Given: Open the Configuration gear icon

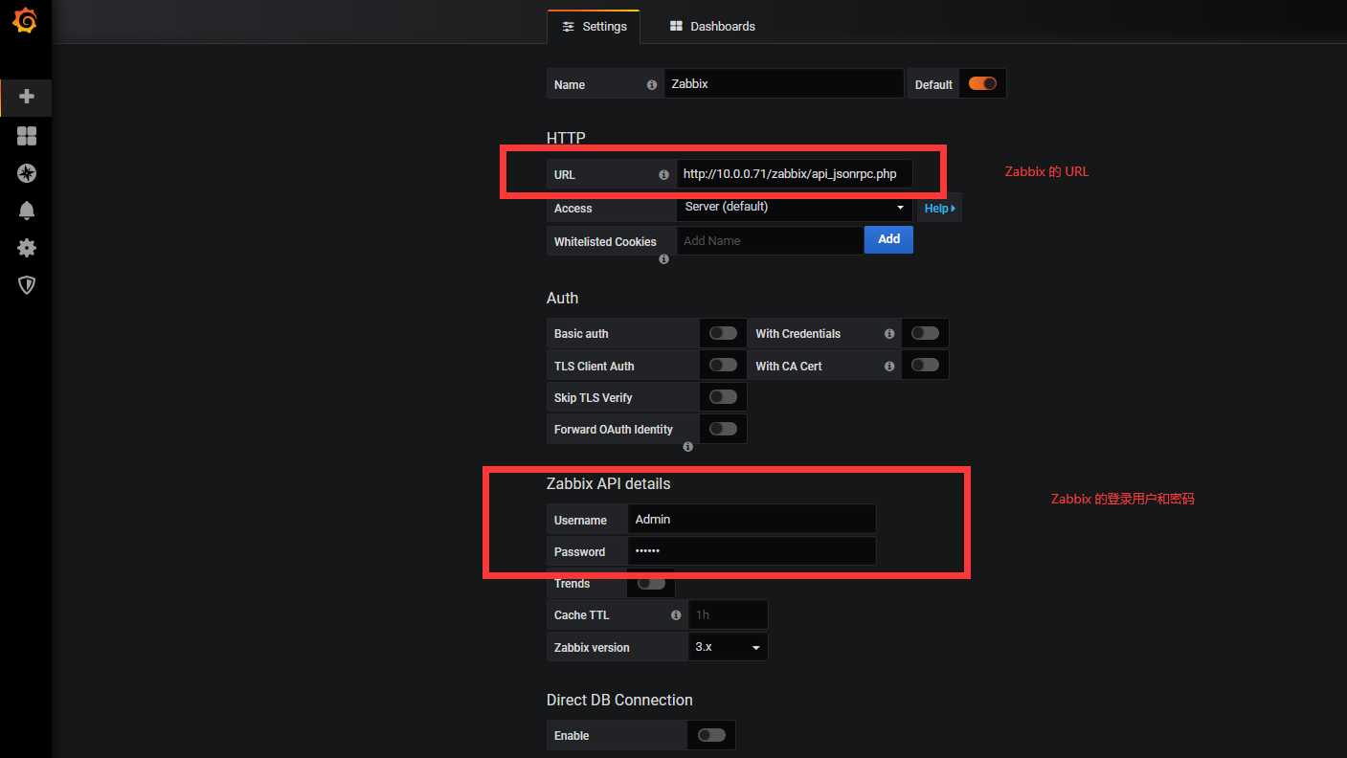Looking at the screenshot, I should coord(27,248).
